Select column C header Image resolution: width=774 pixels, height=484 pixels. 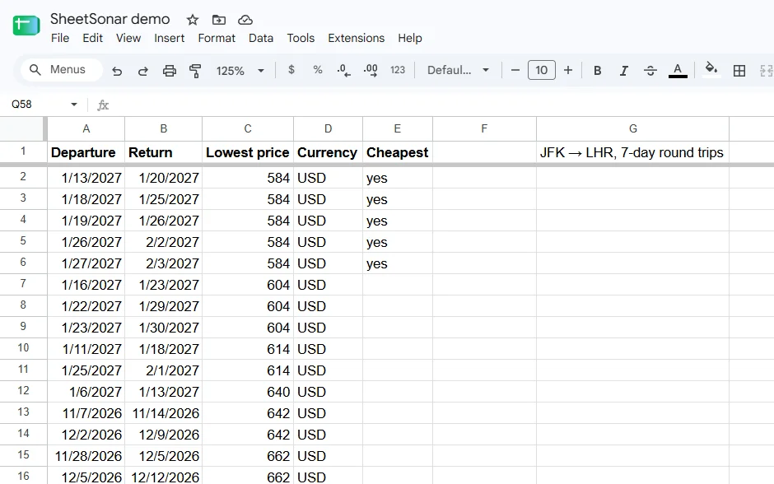[248, 128]
